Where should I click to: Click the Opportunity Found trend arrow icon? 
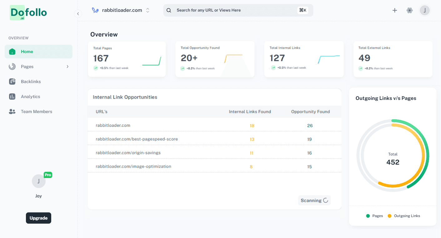182,68
